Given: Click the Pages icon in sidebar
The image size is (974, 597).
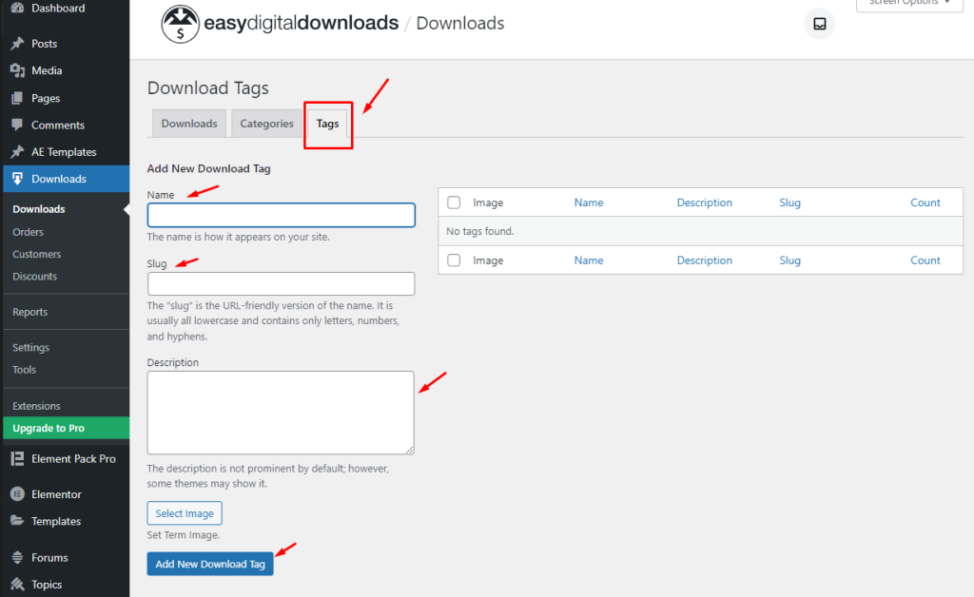Looking at the screenshot, I should [x=17, y=98].
